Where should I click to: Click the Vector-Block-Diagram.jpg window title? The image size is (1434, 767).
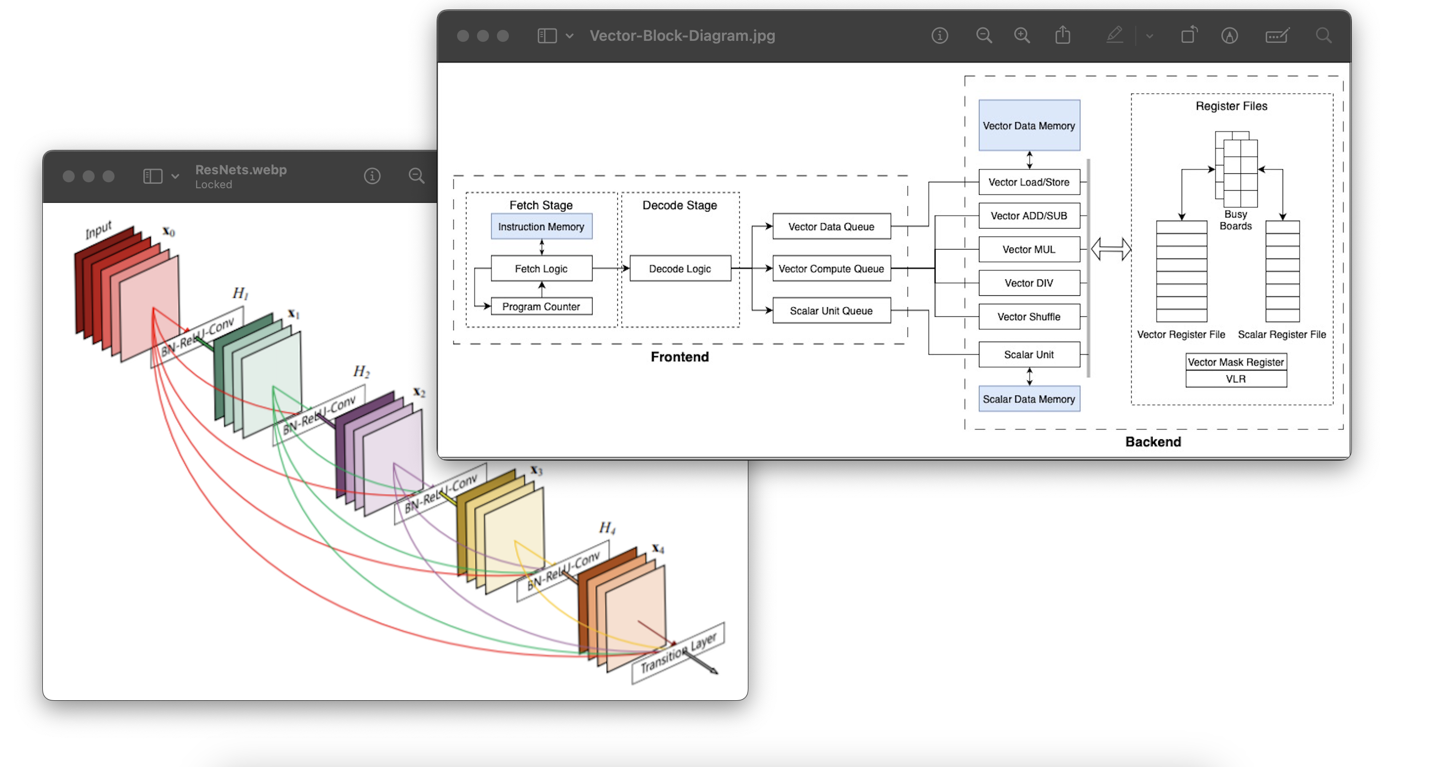click(x=682, y=36)
